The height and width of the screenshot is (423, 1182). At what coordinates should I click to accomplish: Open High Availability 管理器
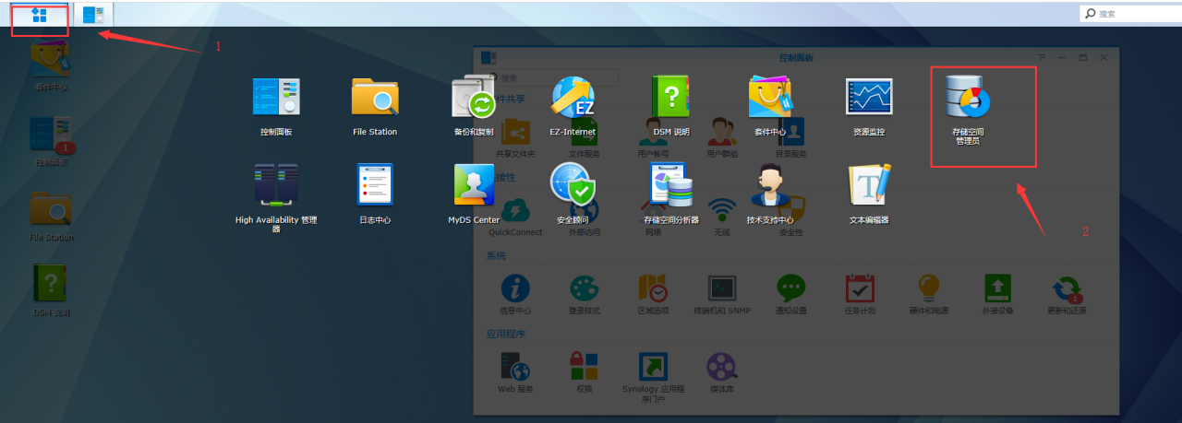click(x=276, y=197)
